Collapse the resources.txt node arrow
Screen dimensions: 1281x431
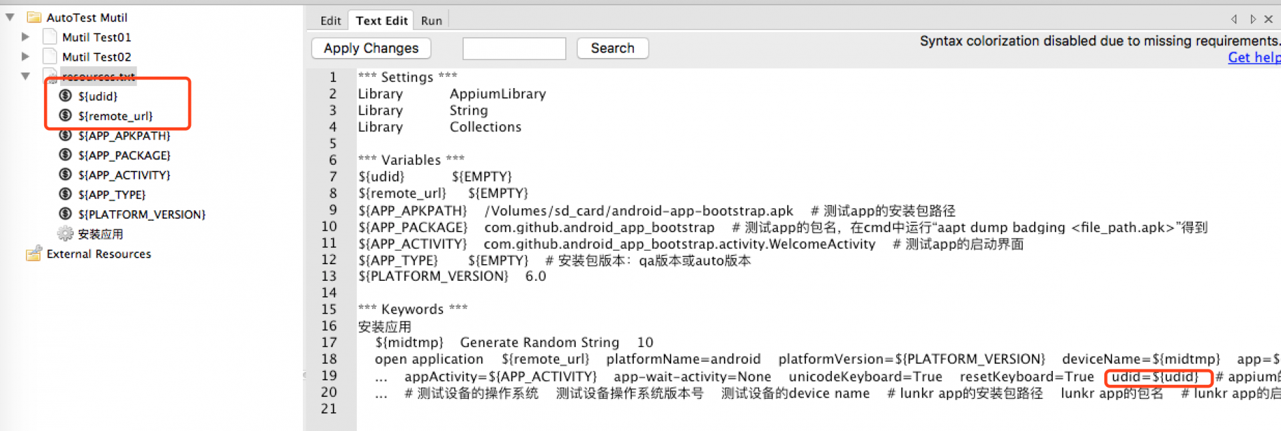[25, 76]
